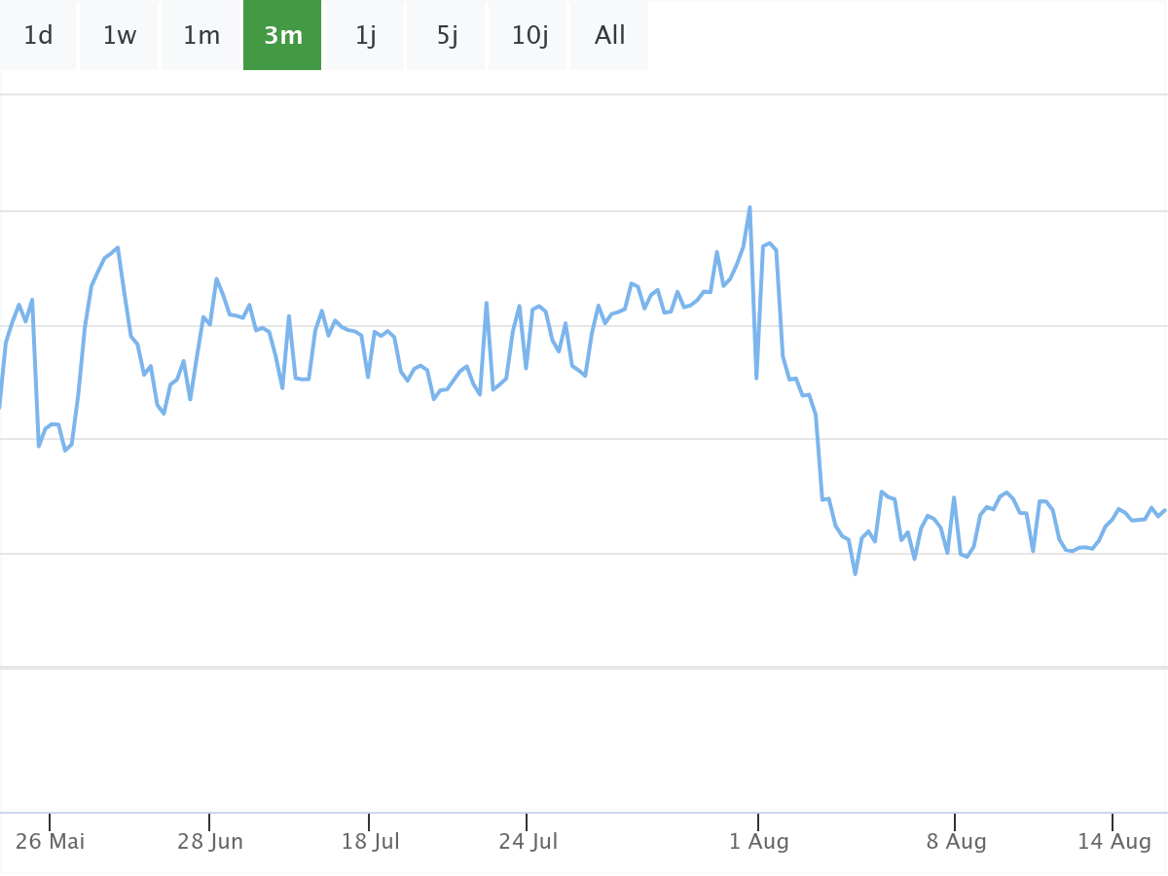Select the 14 Aug axis marker

(x=1114, y=841)
